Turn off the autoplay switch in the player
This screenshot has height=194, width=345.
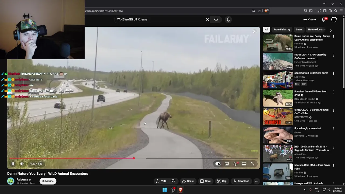(218, 164)
